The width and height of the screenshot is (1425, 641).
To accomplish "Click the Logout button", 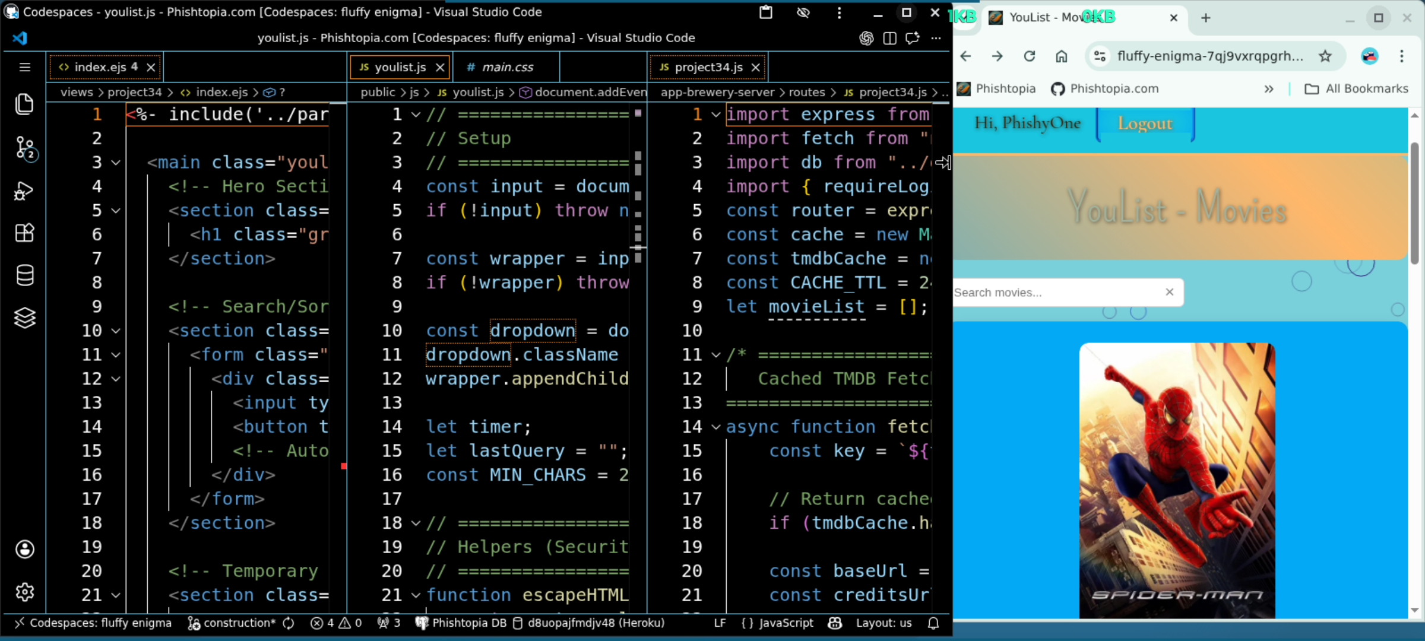I will pos(1145,123).
